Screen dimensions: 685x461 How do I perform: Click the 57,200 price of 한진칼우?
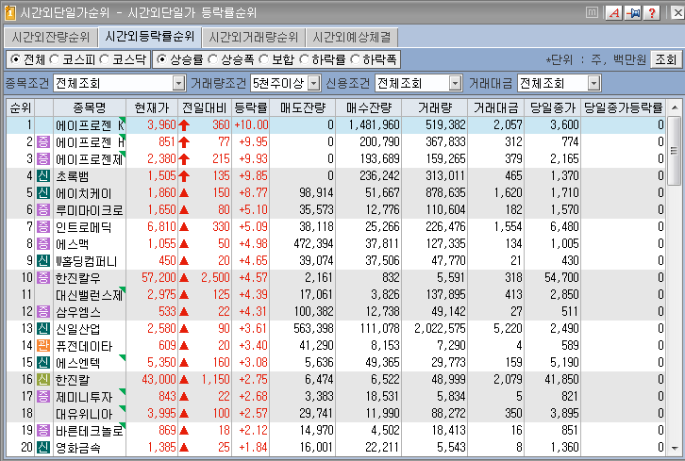click(x=159, y=278)
